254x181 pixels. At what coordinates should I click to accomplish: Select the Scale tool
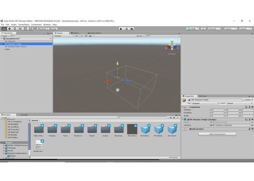[x=20, y=29]
